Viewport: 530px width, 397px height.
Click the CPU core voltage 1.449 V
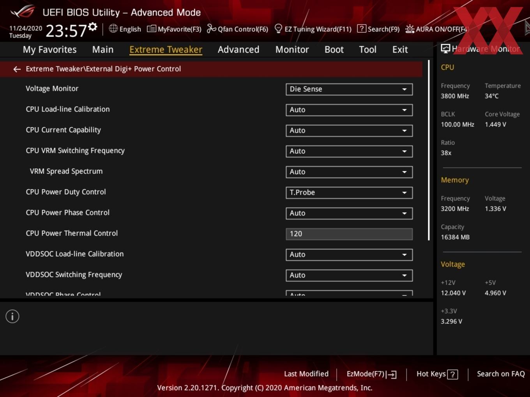click(x=495, y=125)
